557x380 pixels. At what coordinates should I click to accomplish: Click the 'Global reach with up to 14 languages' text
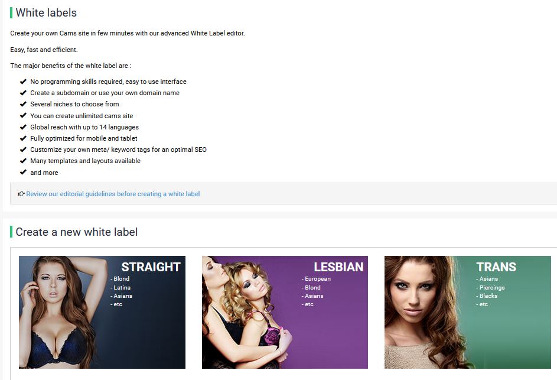tap(84, 127)
